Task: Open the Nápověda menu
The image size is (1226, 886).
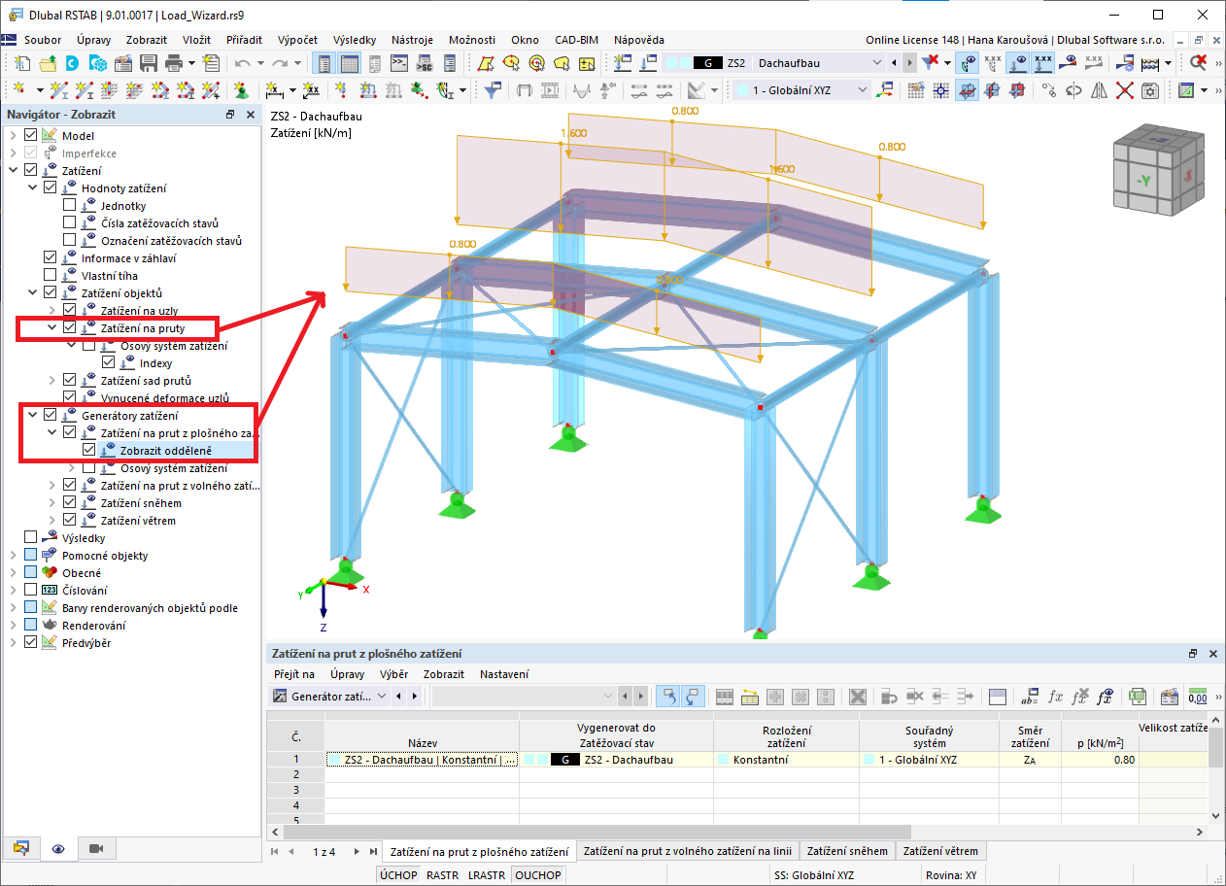Action: click(x=639, y=40)
